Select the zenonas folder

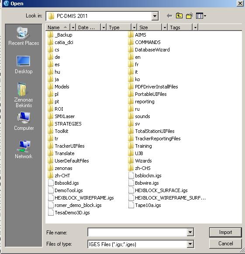point(60,168)
